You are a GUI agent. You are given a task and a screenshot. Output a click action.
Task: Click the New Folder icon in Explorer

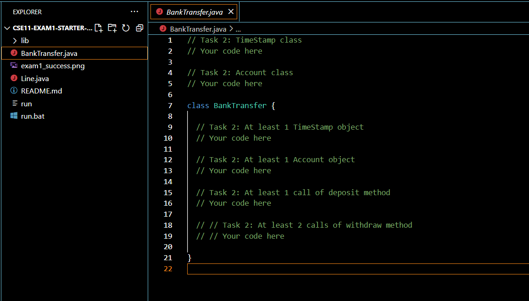(112, 28)
